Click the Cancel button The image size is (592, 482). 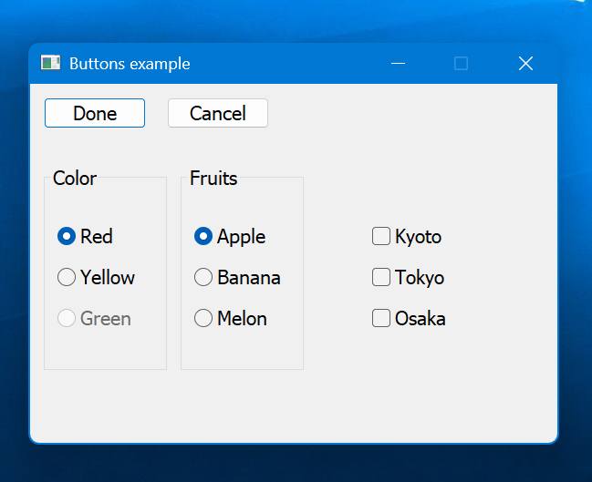point(218,113)
